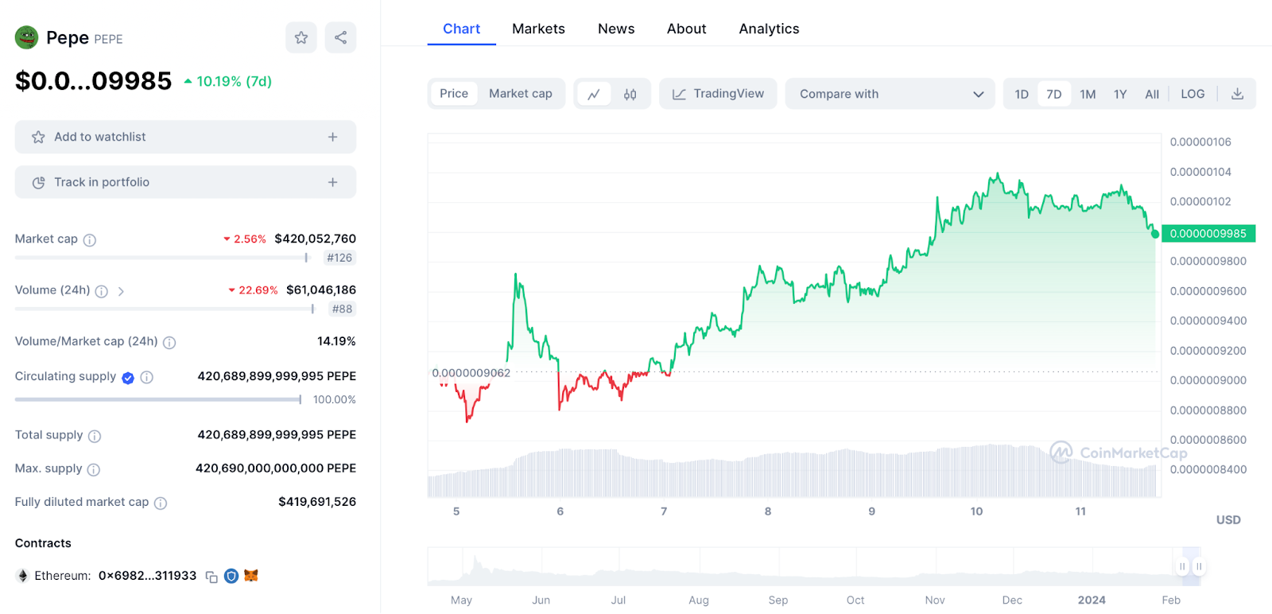Viewport: 1272px width, 614px height.
Task: Open the Compare with dropdown
Action: point(890,94)
